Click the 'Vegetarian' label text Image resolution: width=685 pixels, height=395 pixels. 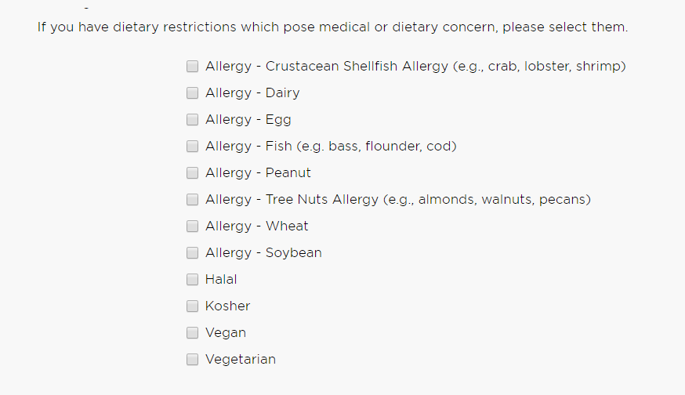click(x=241, y=360)
